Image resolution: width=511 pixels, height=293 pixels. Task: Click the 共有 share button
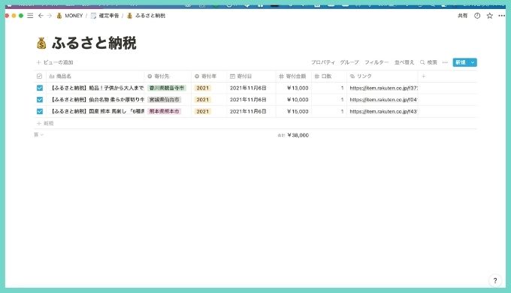[462, 16]
